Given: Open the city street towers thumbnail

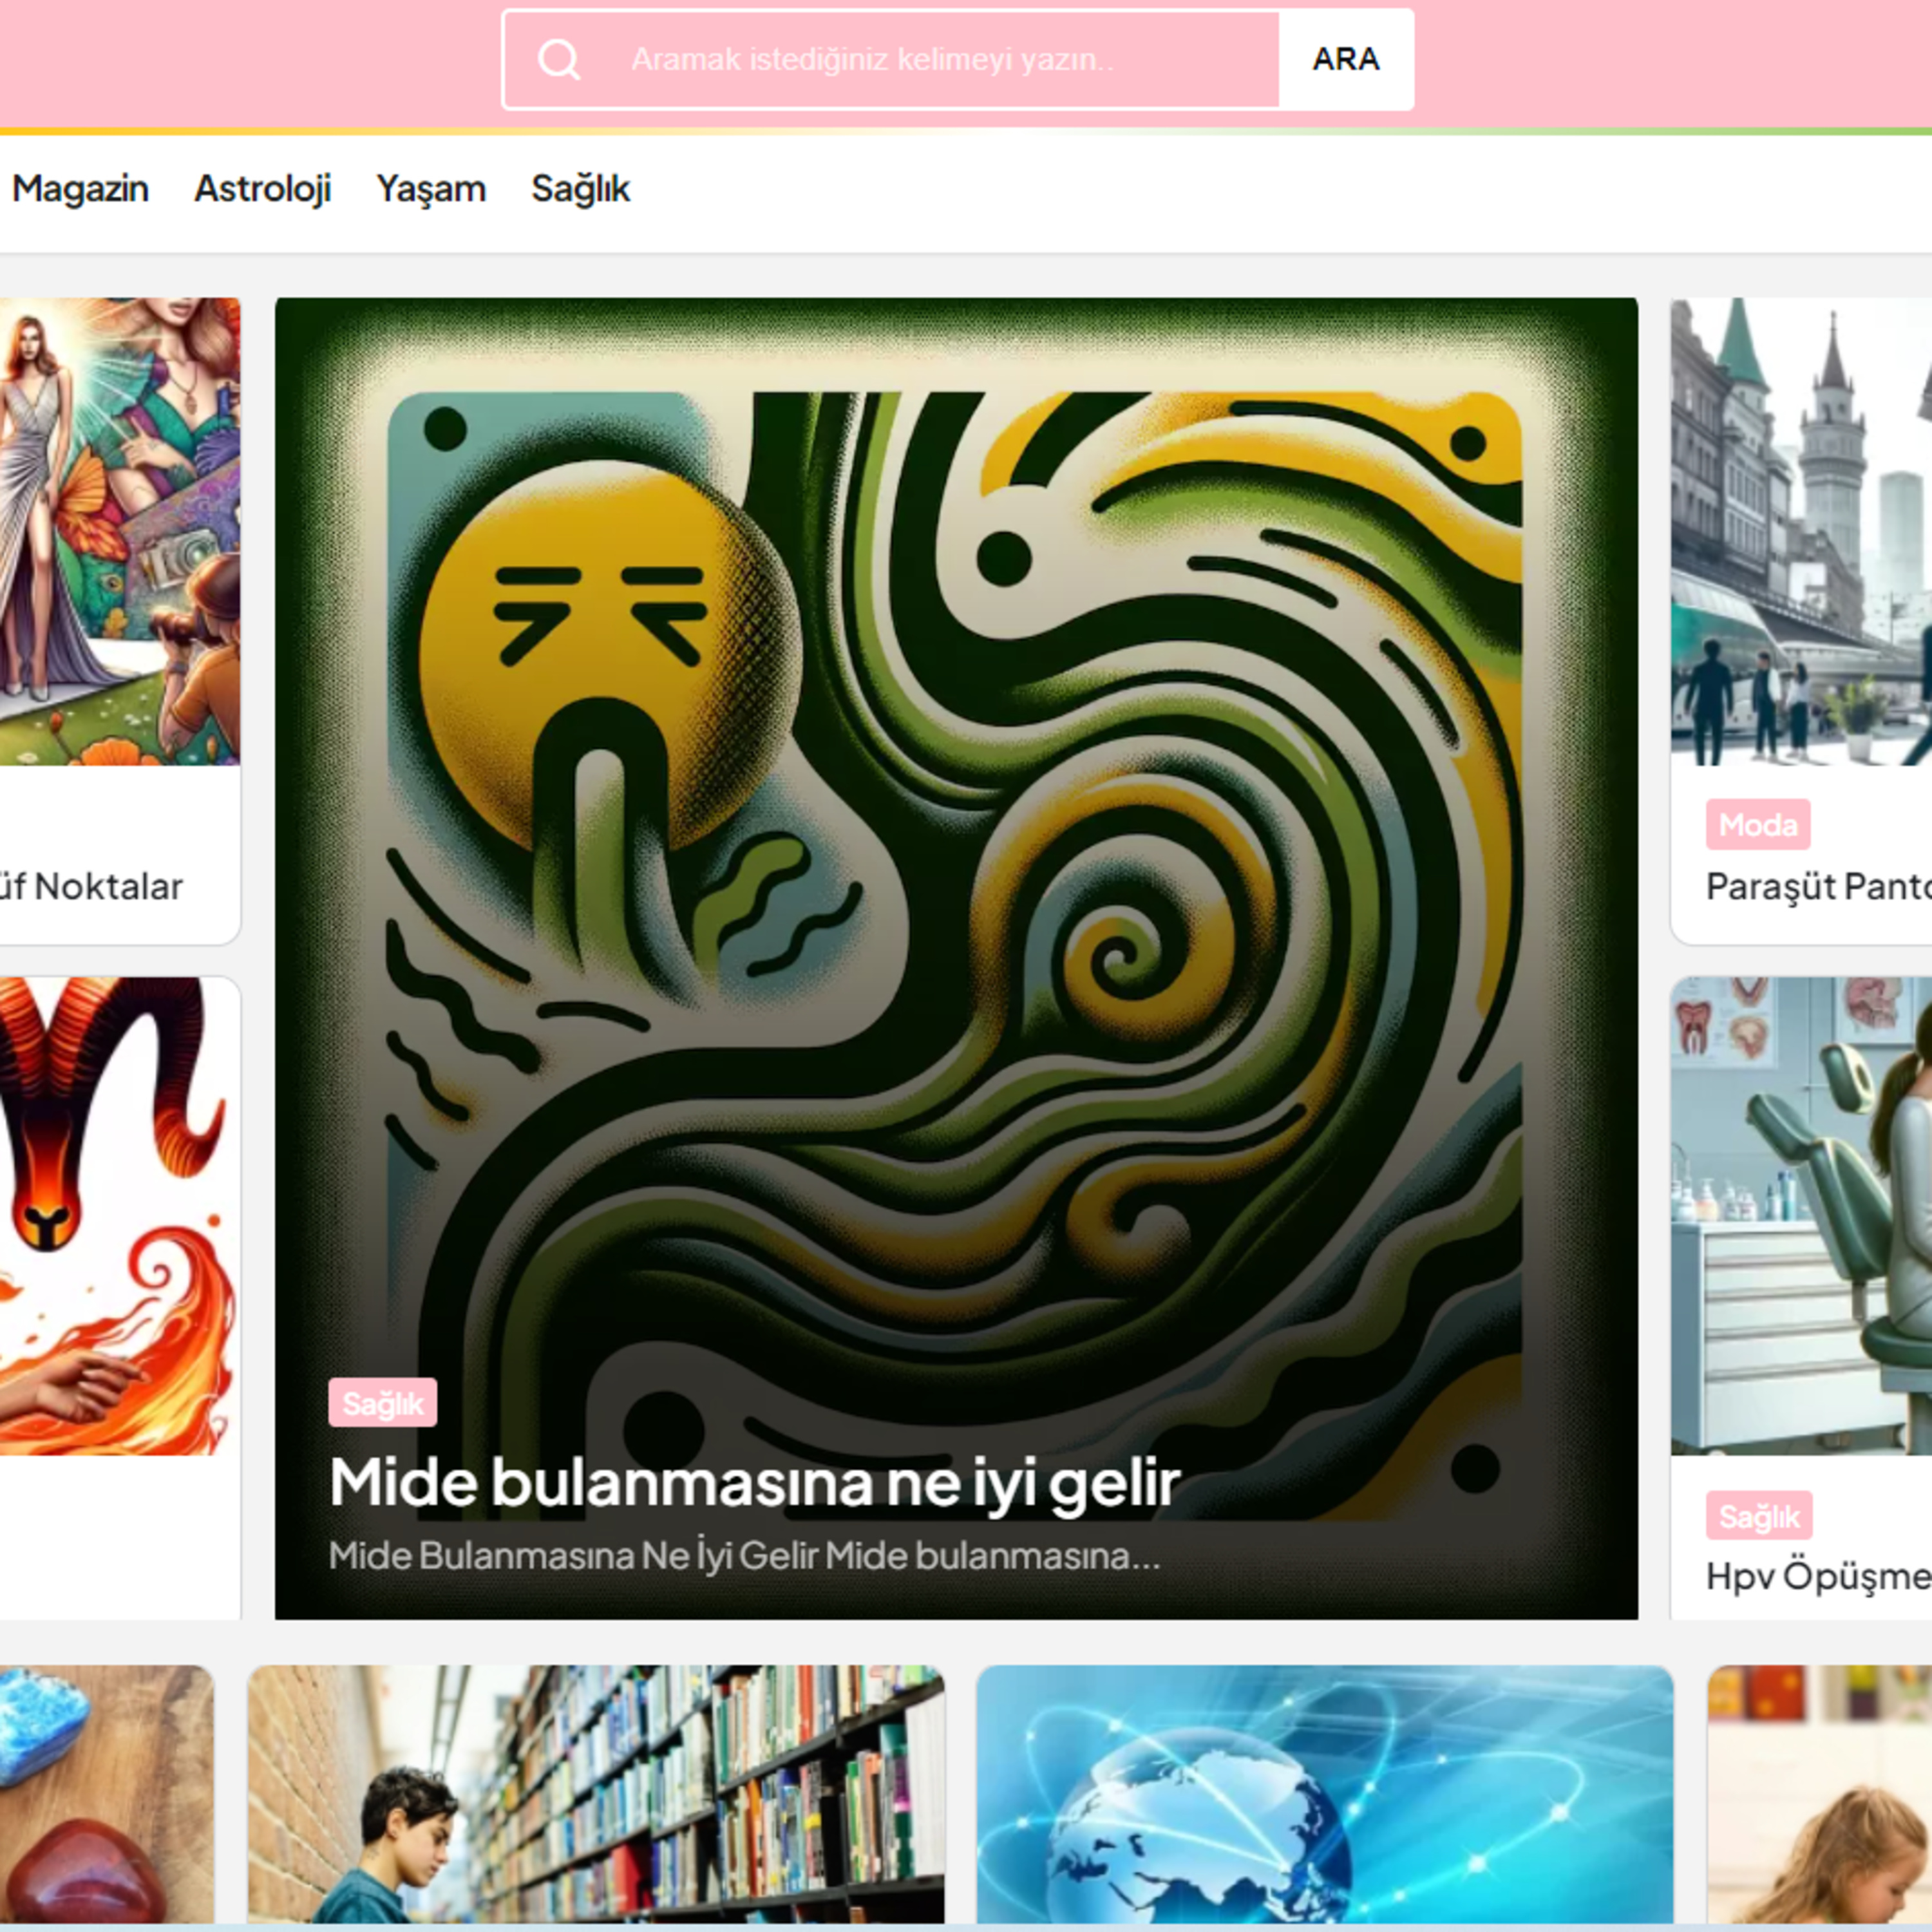Looking at the screenshot, I should pos(1801,531).
